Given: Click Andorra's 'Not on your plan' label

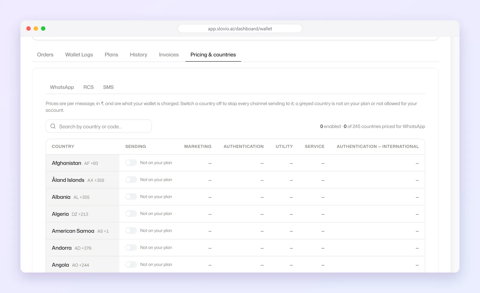Looking at the screenshot, I should point(156,247).
